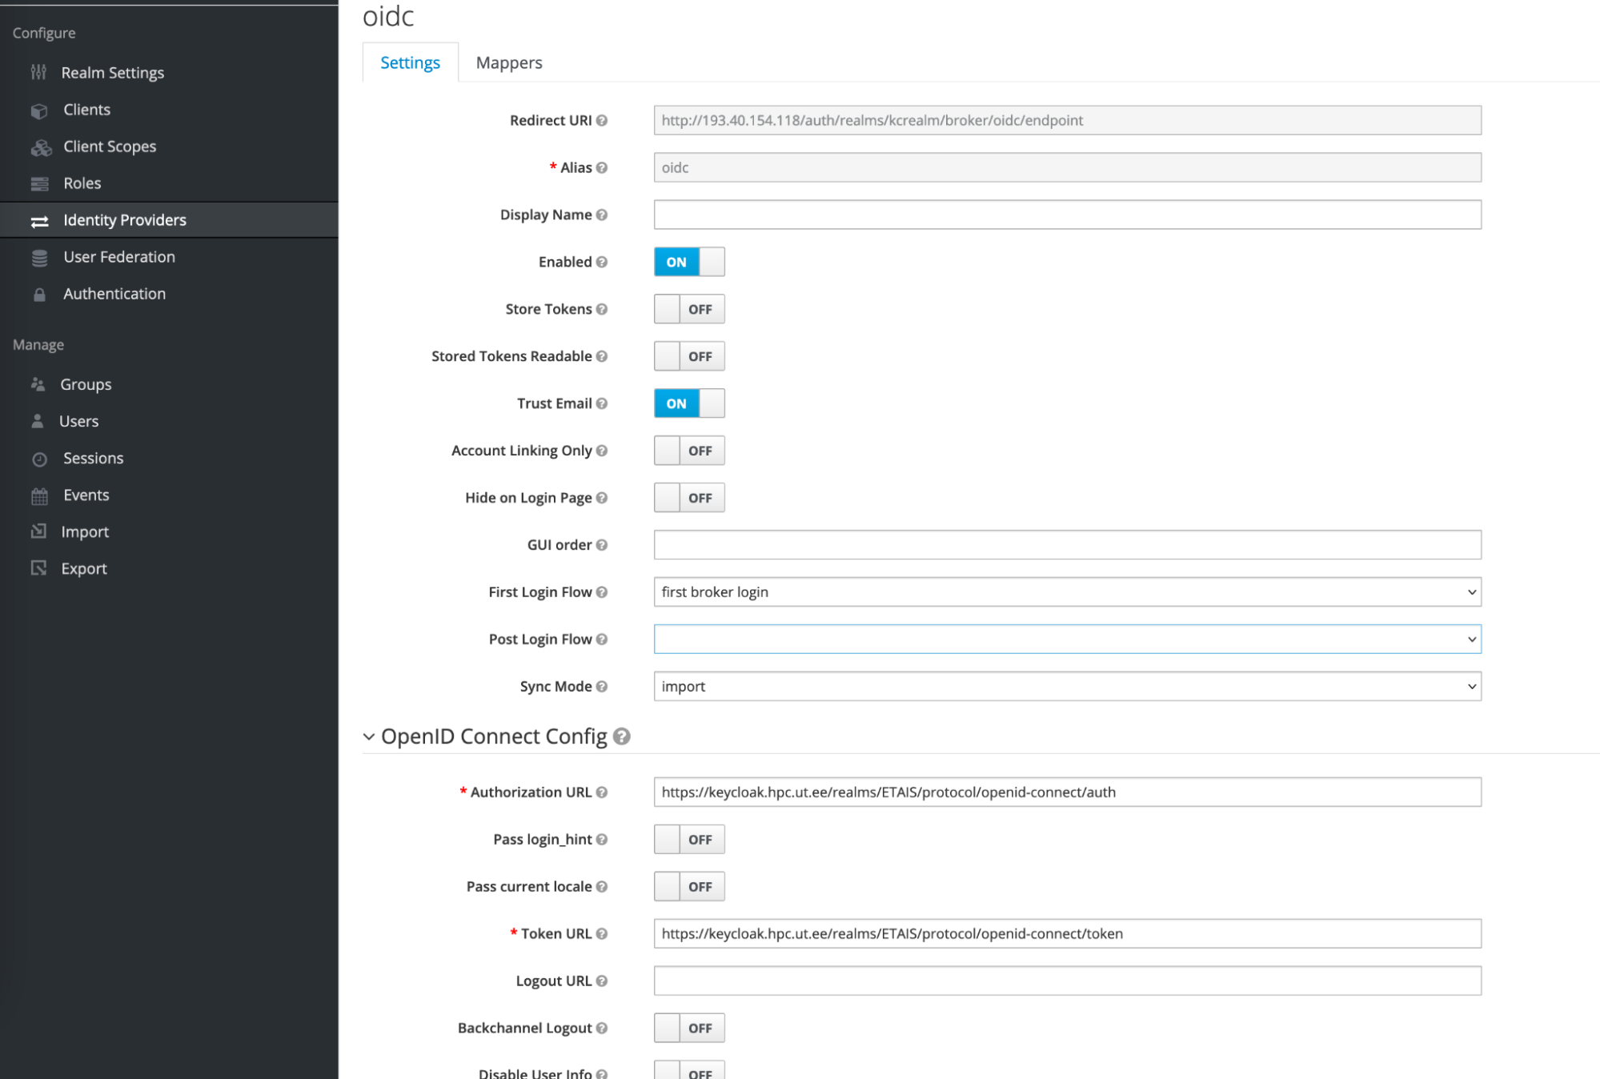The image size is (1600, 1079).
Task: Open Users in the Manage menu
Action: 78,421
